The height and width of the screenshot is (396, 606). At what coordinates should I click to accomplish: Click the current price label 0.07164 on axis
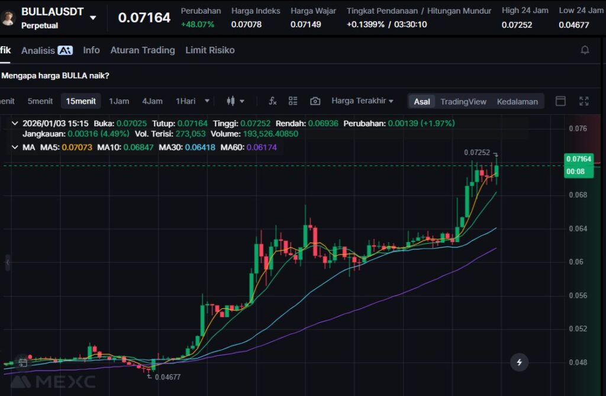[x=578, y=159]
